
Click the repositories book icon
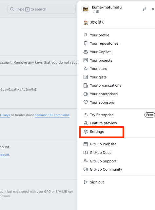point(86,43)
